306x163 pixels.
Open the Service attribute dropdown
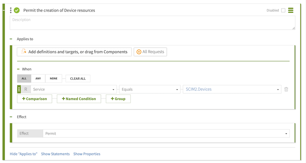[x=73, y=89]
